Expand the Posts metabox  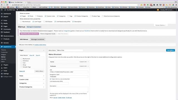pyautogui.click(x=44, y=76)
